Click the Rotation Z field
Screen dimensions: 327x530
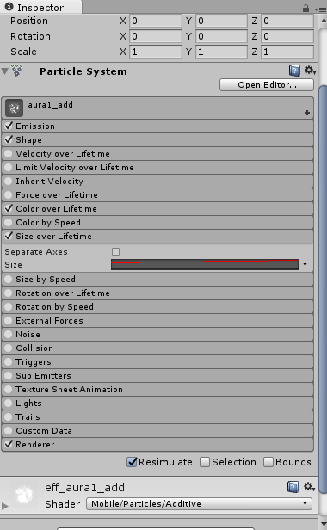287,36
